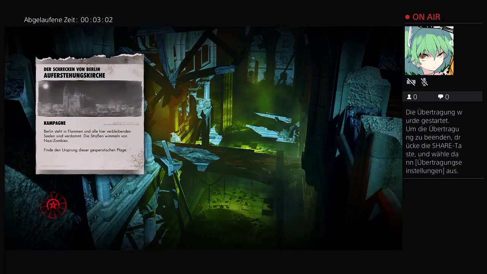
Task: Click the viewer count number zero
Action: tap(415, 97)
